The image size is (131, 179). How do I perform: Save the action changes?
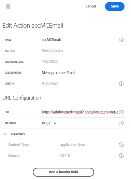tap(115, 6)
